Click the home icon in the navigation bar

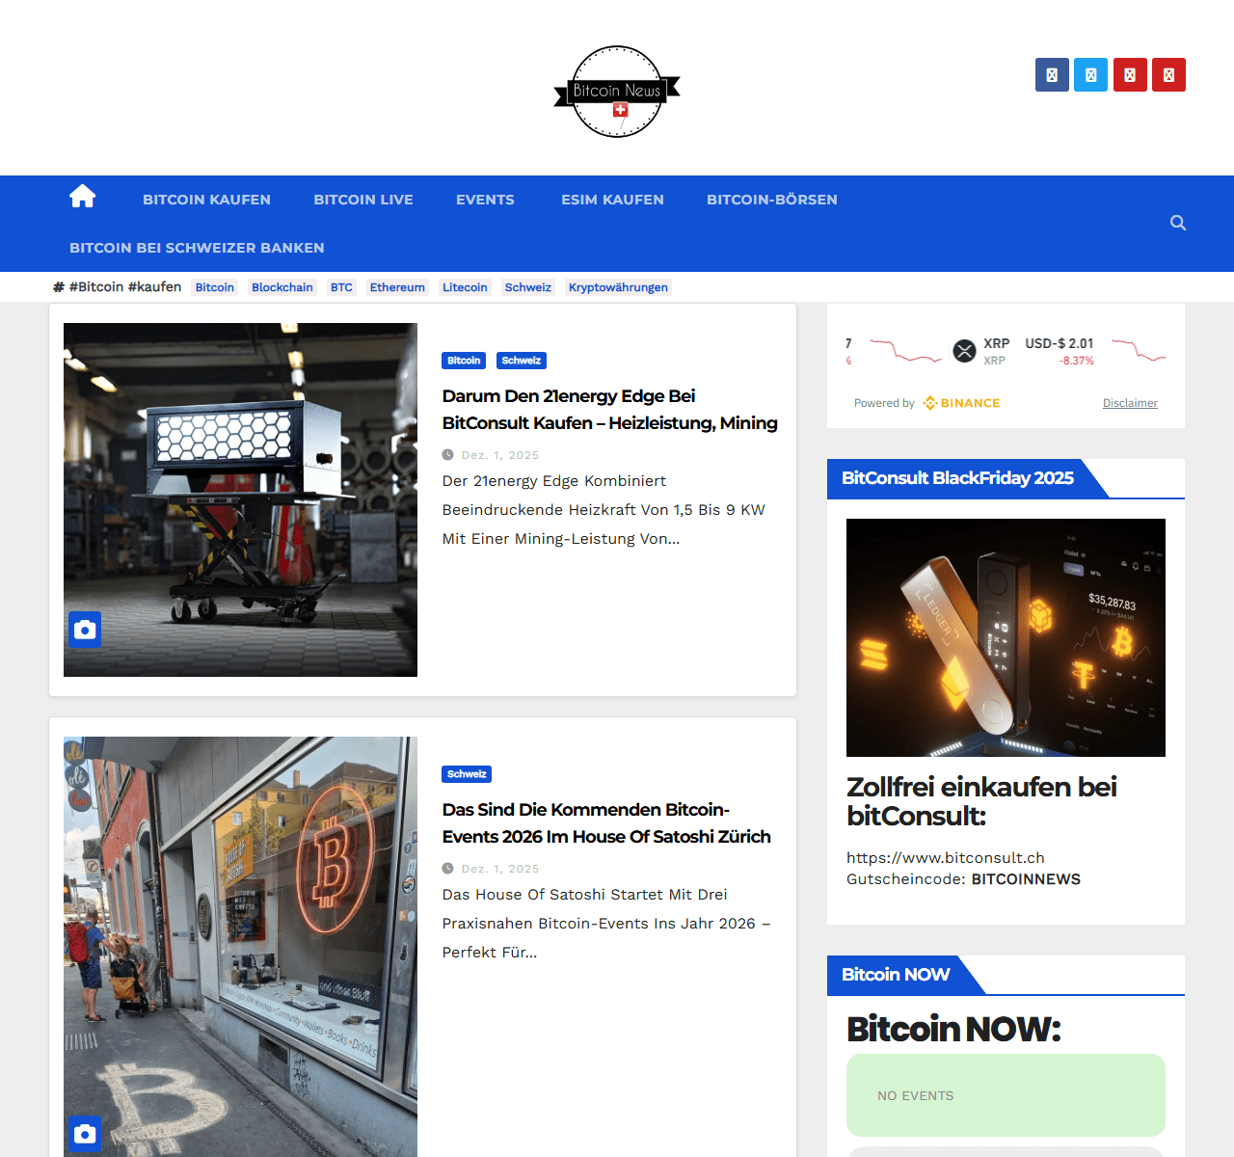83,197
